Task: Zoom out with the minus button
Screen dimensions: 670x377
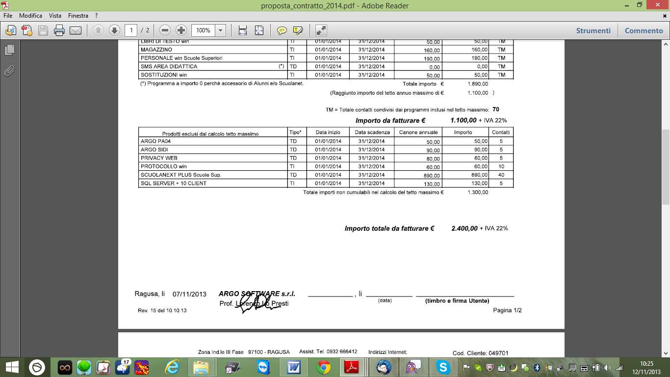Action: pos(165,30)
